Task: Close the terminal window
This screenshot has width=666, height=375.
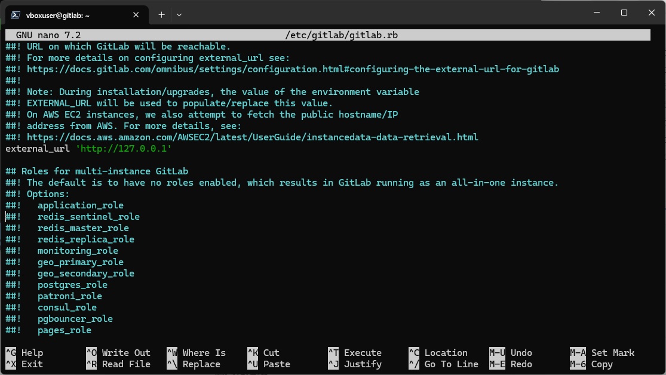Action: [652, 13]
